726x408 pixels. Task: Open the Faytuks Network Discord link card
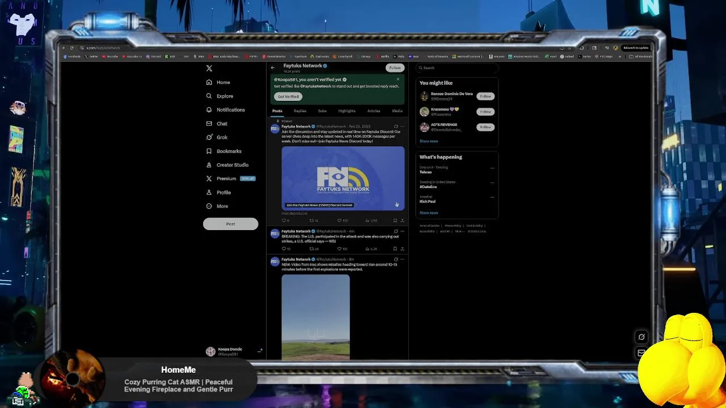(x=343, y=178)
